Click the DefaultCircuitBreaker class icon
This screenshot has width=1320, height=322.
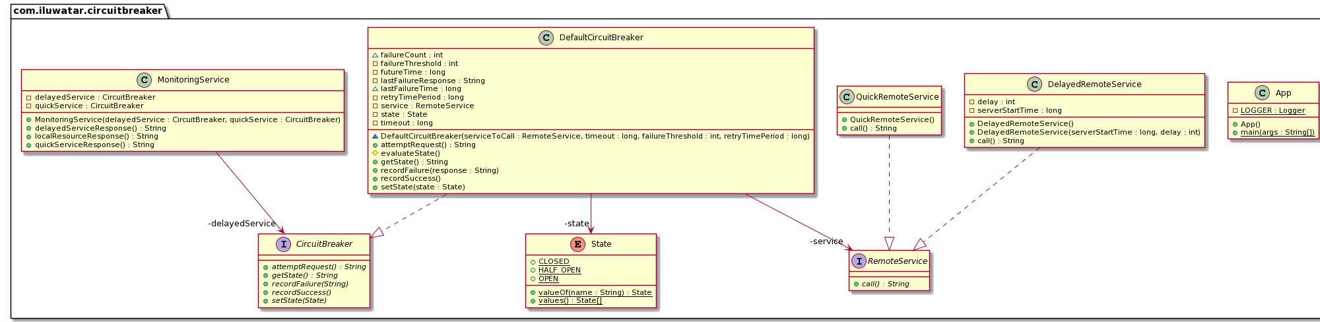click(x=546, y=38)
